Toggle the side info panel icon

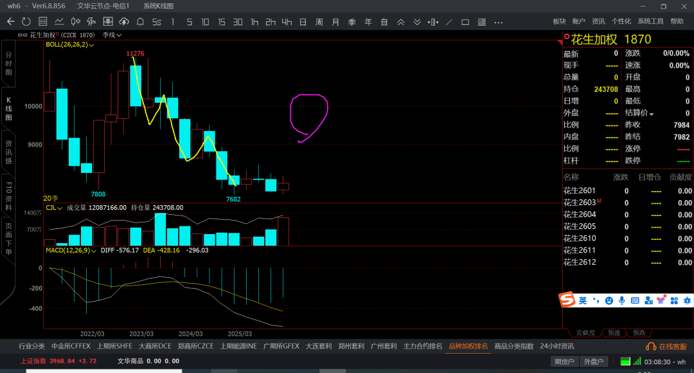pos(482,22)
